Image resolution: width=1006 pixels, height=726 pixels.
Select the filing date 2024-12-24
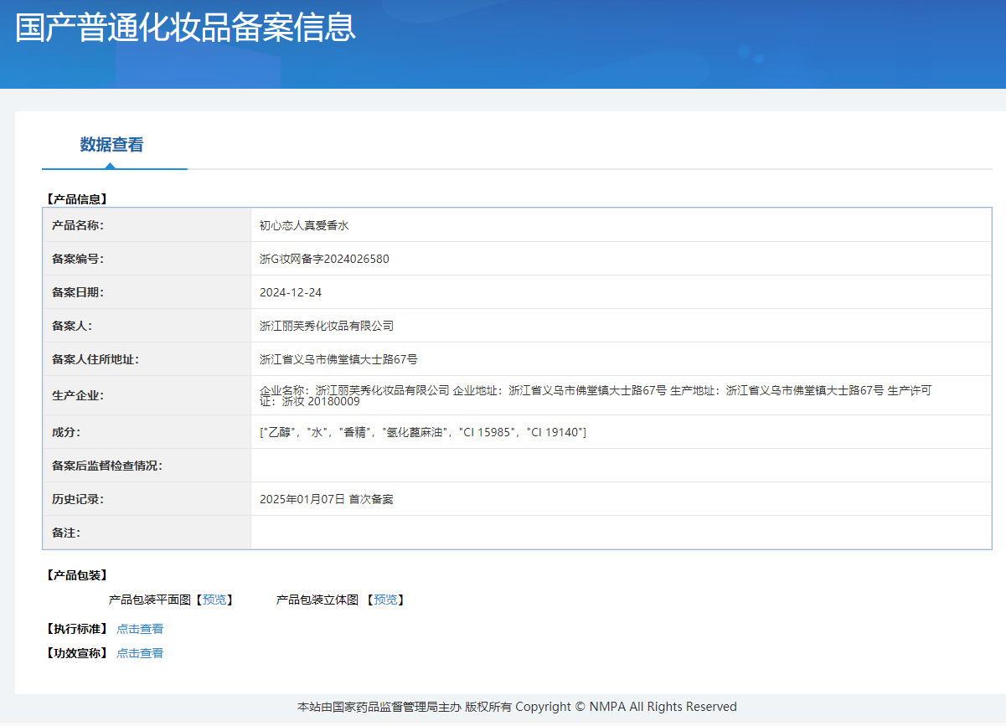click(x=291, y=292)
